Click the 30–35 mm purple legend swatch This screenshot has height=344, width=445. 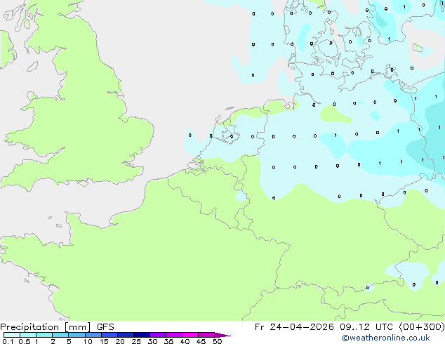(x=158, y=335)
